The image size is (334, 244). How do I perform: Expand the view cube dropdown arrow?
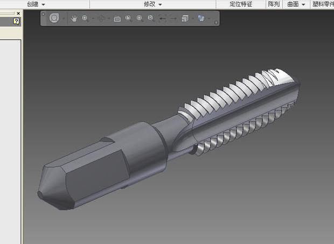pyautogui.click(x=193, y=18)
